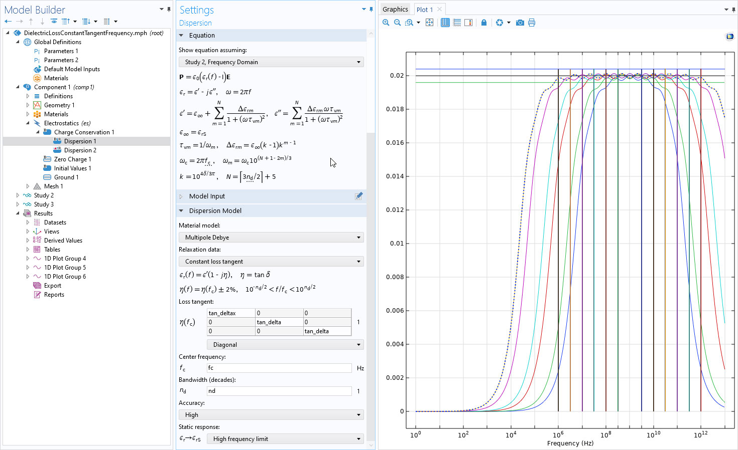
Task: Select Dispersion 2 in the model tree
Action: coord(80,150)
